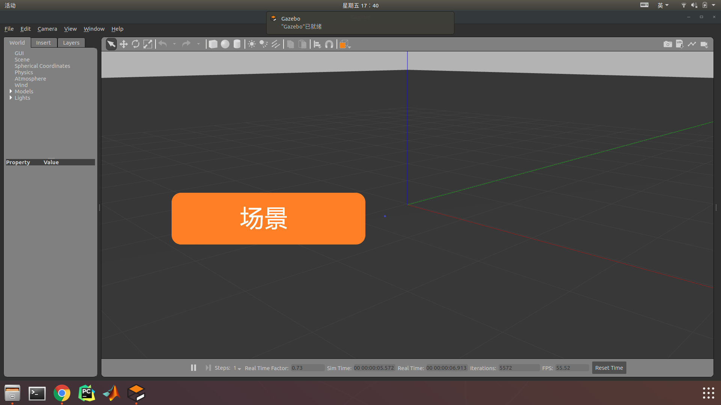Select the arrow selection mode tool
The height and width of the screenshot is (405, 721).
(111, 44)
